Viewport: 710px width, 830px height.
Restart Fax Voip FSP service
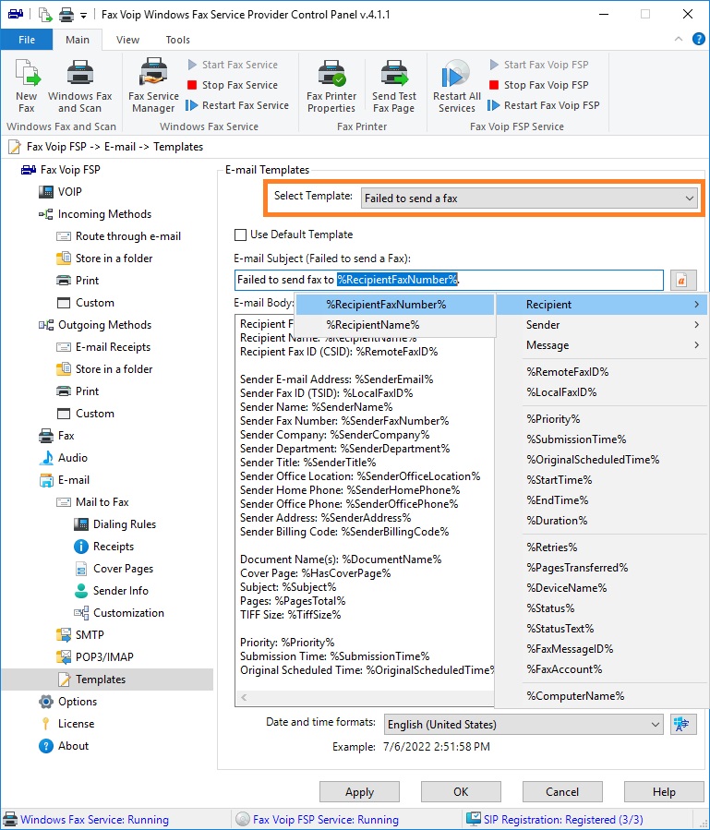(544, 105)
